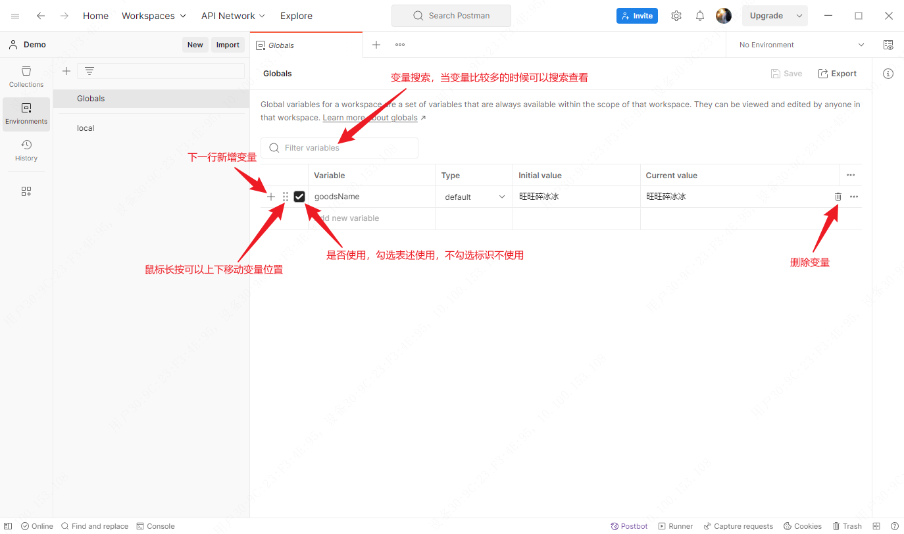Open the notifications bell

click(x=700, y=16)
